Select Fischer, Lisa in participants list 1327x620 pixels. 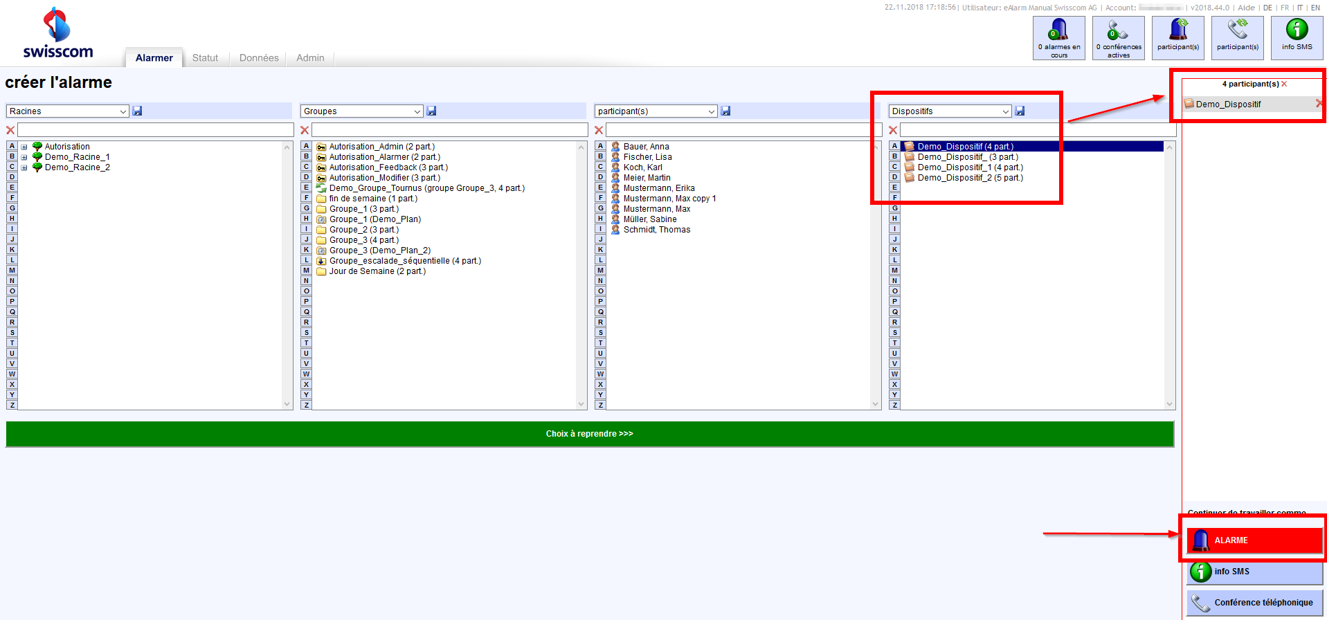[647, 157]
